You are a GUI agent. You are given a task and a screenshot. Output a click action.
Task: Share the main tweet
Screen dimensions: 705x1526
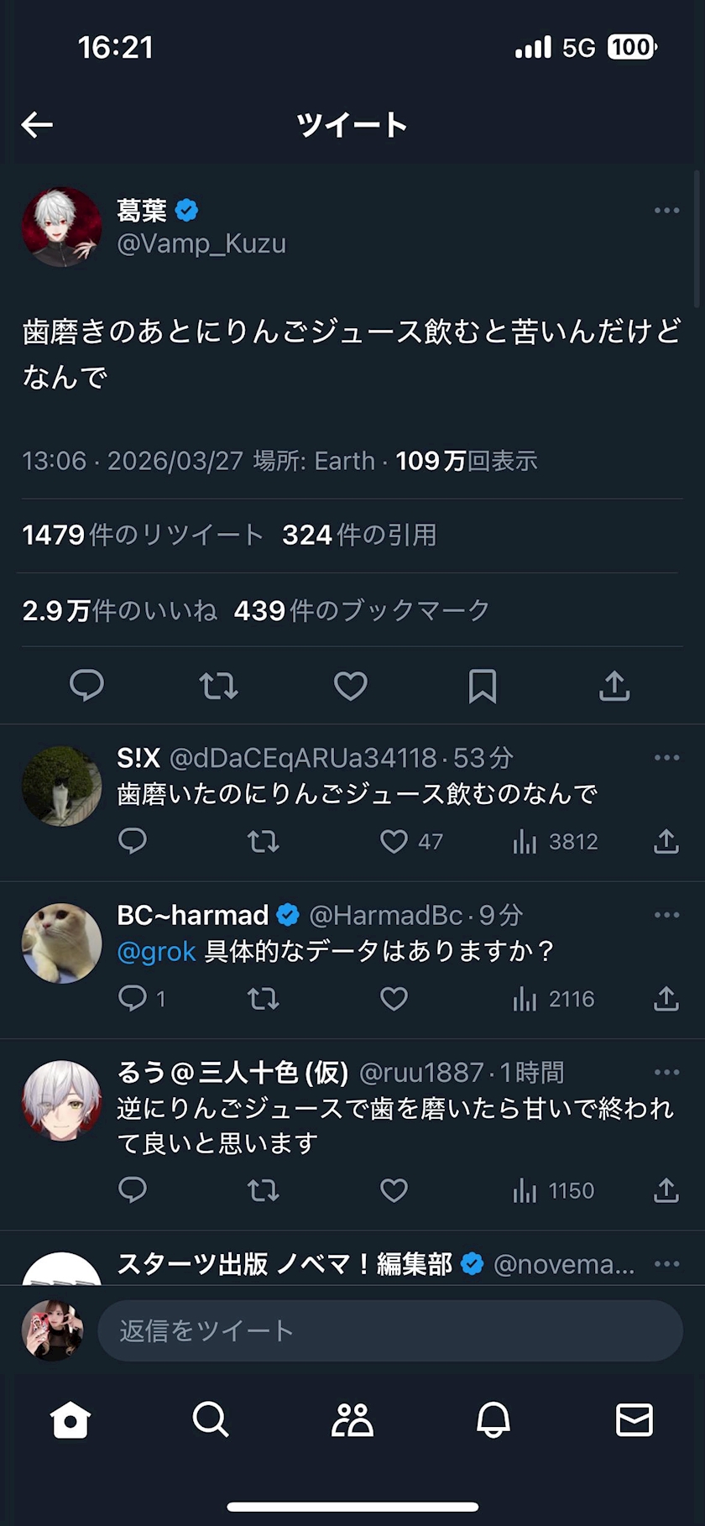[x=614, y=686]
